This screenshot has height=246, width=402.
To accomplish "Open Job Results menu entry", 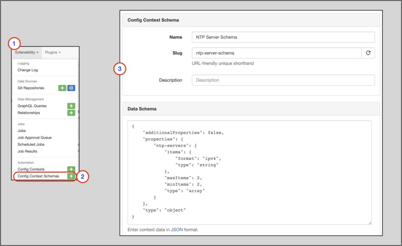I will tap(27, 151).
